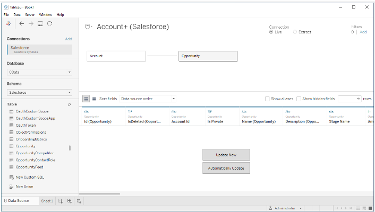Click the show sheet sorter icon in status bar
The height and width of the screenshot is (212, 375).
click(358, 208)
